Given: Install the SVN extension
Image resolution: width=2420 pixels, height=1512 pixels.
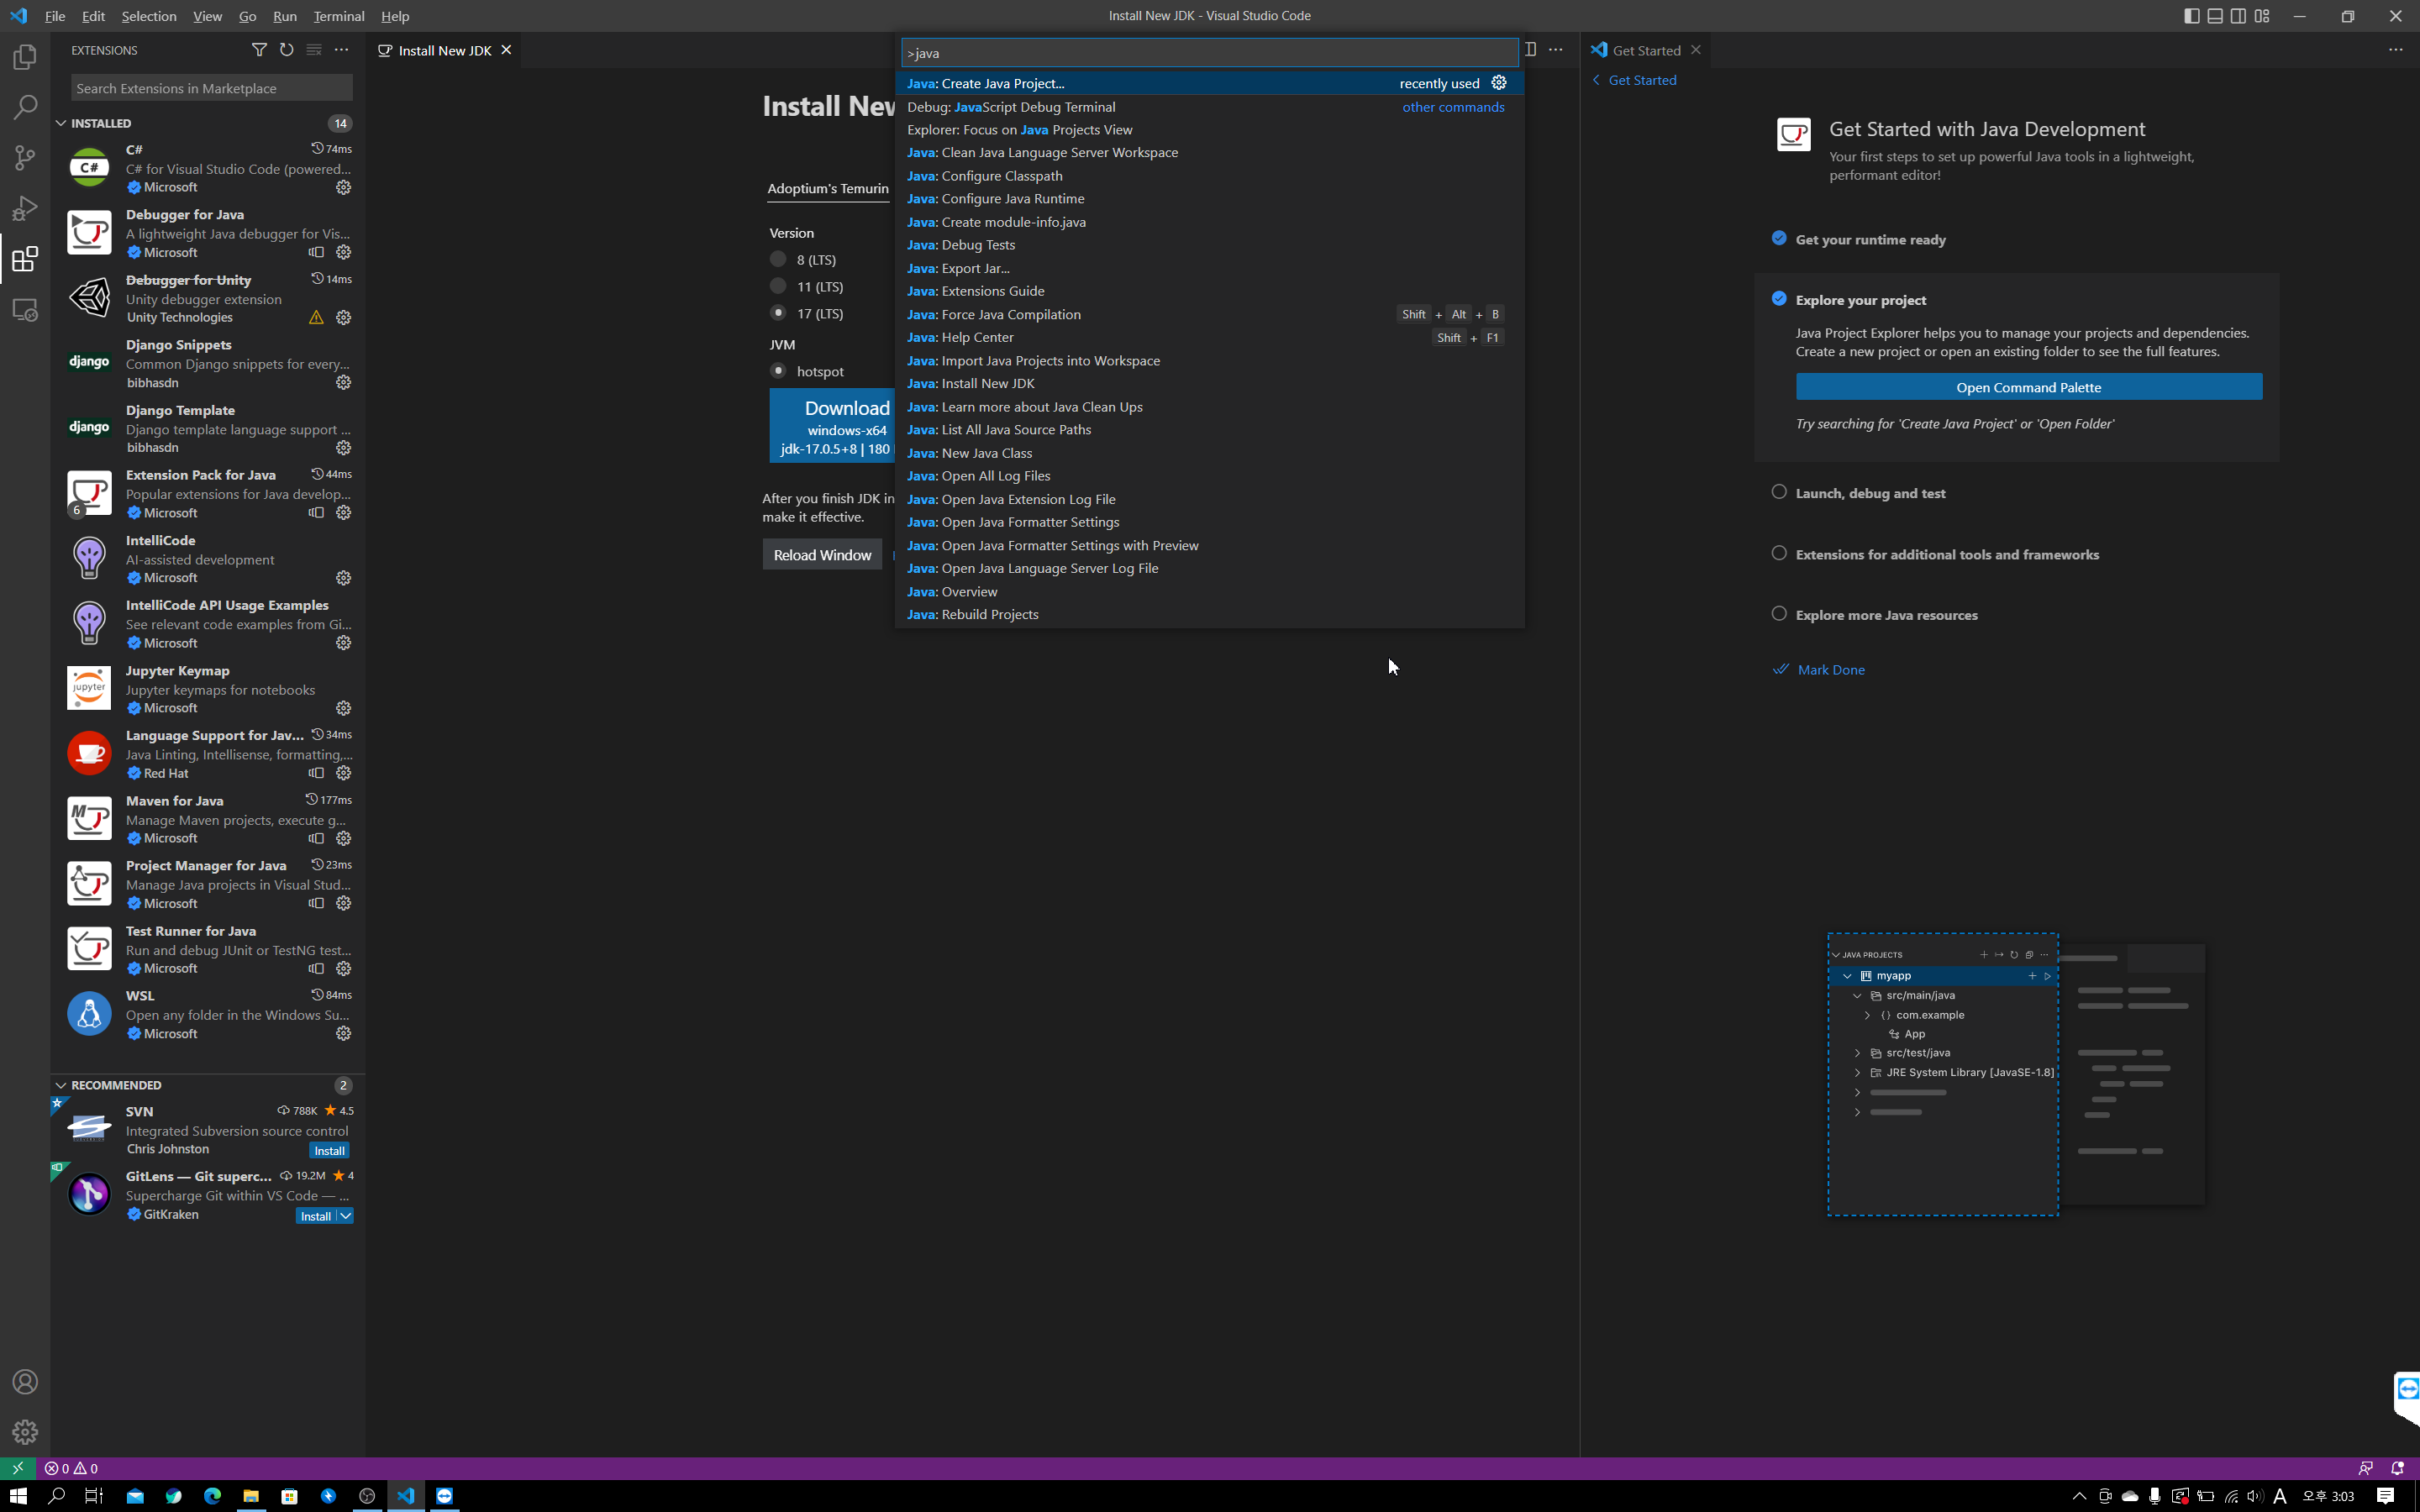Looking at the screenshot, I should click(329, 1151).
